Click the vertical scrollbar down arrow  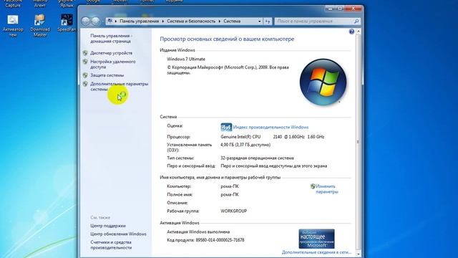coord(359,254)
